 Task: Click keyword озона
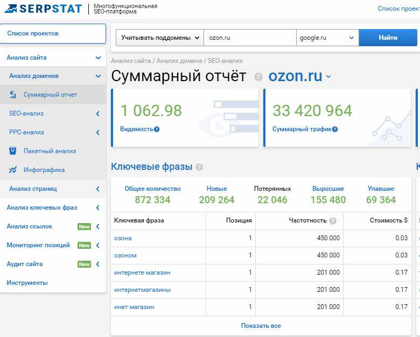[123, 238]
